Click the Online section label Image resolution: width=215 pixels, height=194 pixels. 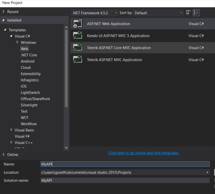[x=13, y=155]
